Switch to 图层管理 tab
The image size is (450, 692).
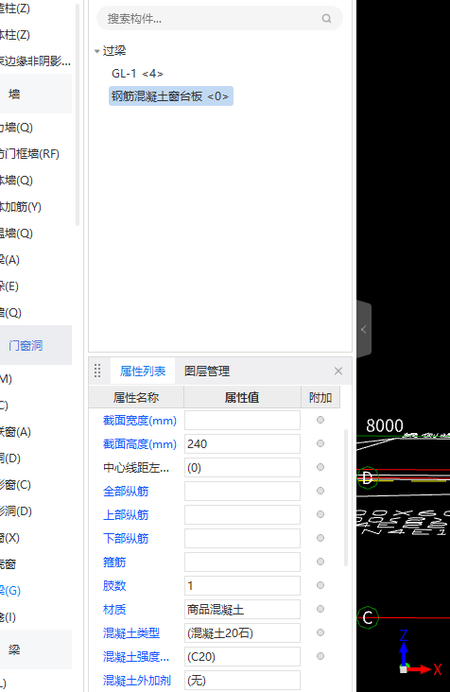pos(207,372)
